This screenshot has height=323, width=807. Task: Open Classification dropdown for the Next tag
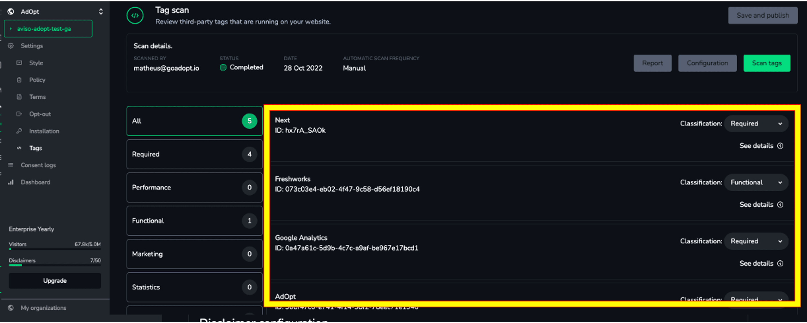[x=756, y=124]
